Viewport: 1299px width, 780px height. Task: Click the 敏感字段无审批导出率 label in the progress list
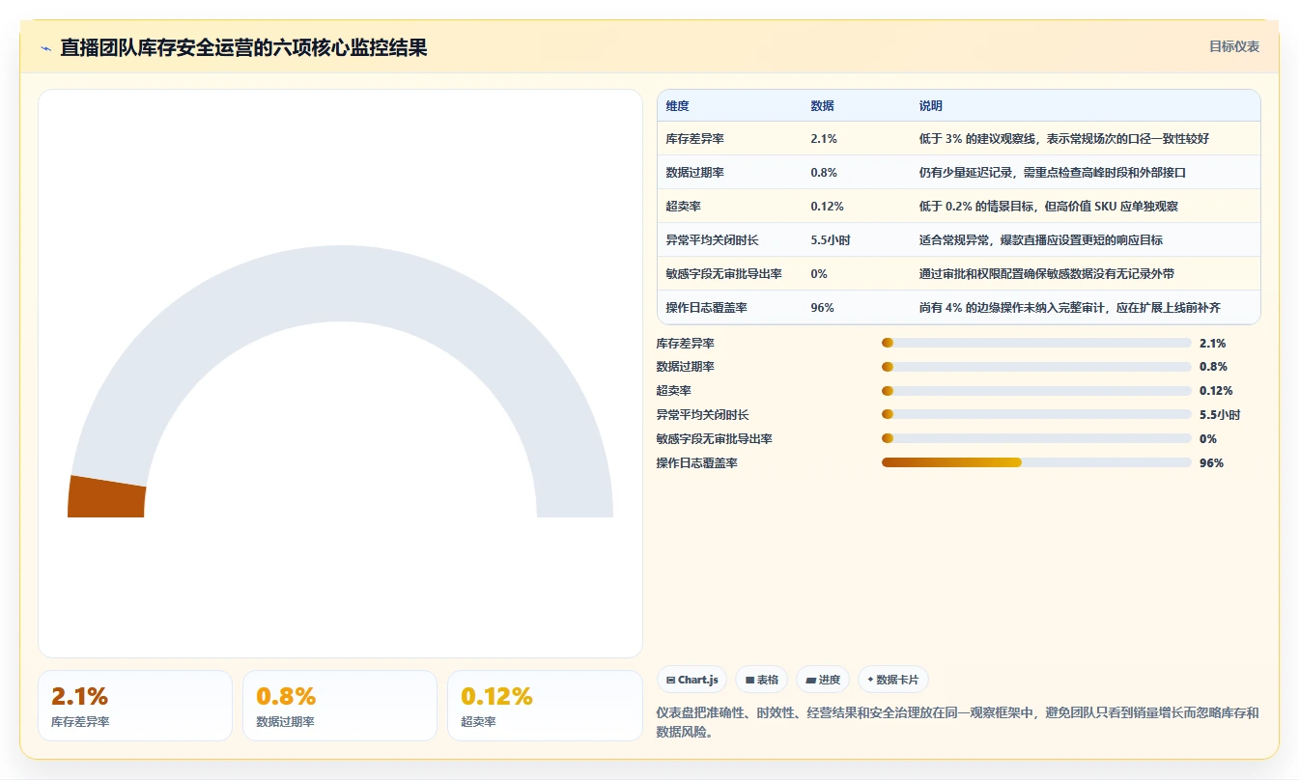coord(715,439)
